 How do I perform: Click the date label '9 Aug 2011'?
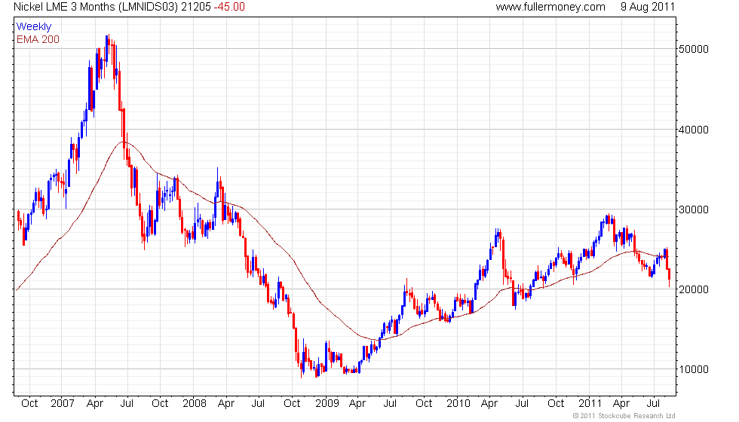click(647, 7)
